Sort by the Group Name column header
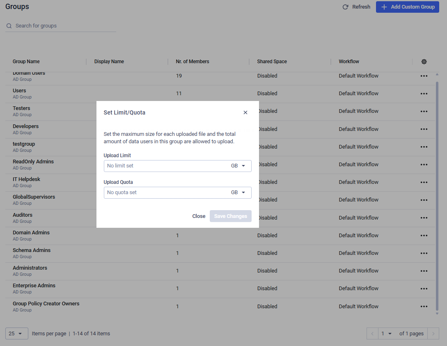The width and height of the screenshot is (447, 346). 26,62
